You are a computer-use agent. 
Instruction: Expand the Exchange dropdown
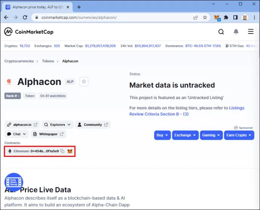[x=185, y=135]
